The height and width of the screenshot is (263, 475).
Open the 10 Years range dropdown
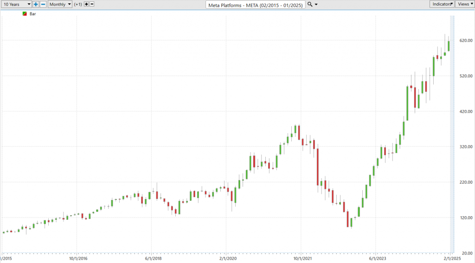[16, 4]
